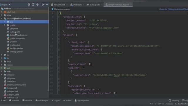Click the locate/select opened file target icon
This screenshot has height=106, width=188.
coord(29,5)
